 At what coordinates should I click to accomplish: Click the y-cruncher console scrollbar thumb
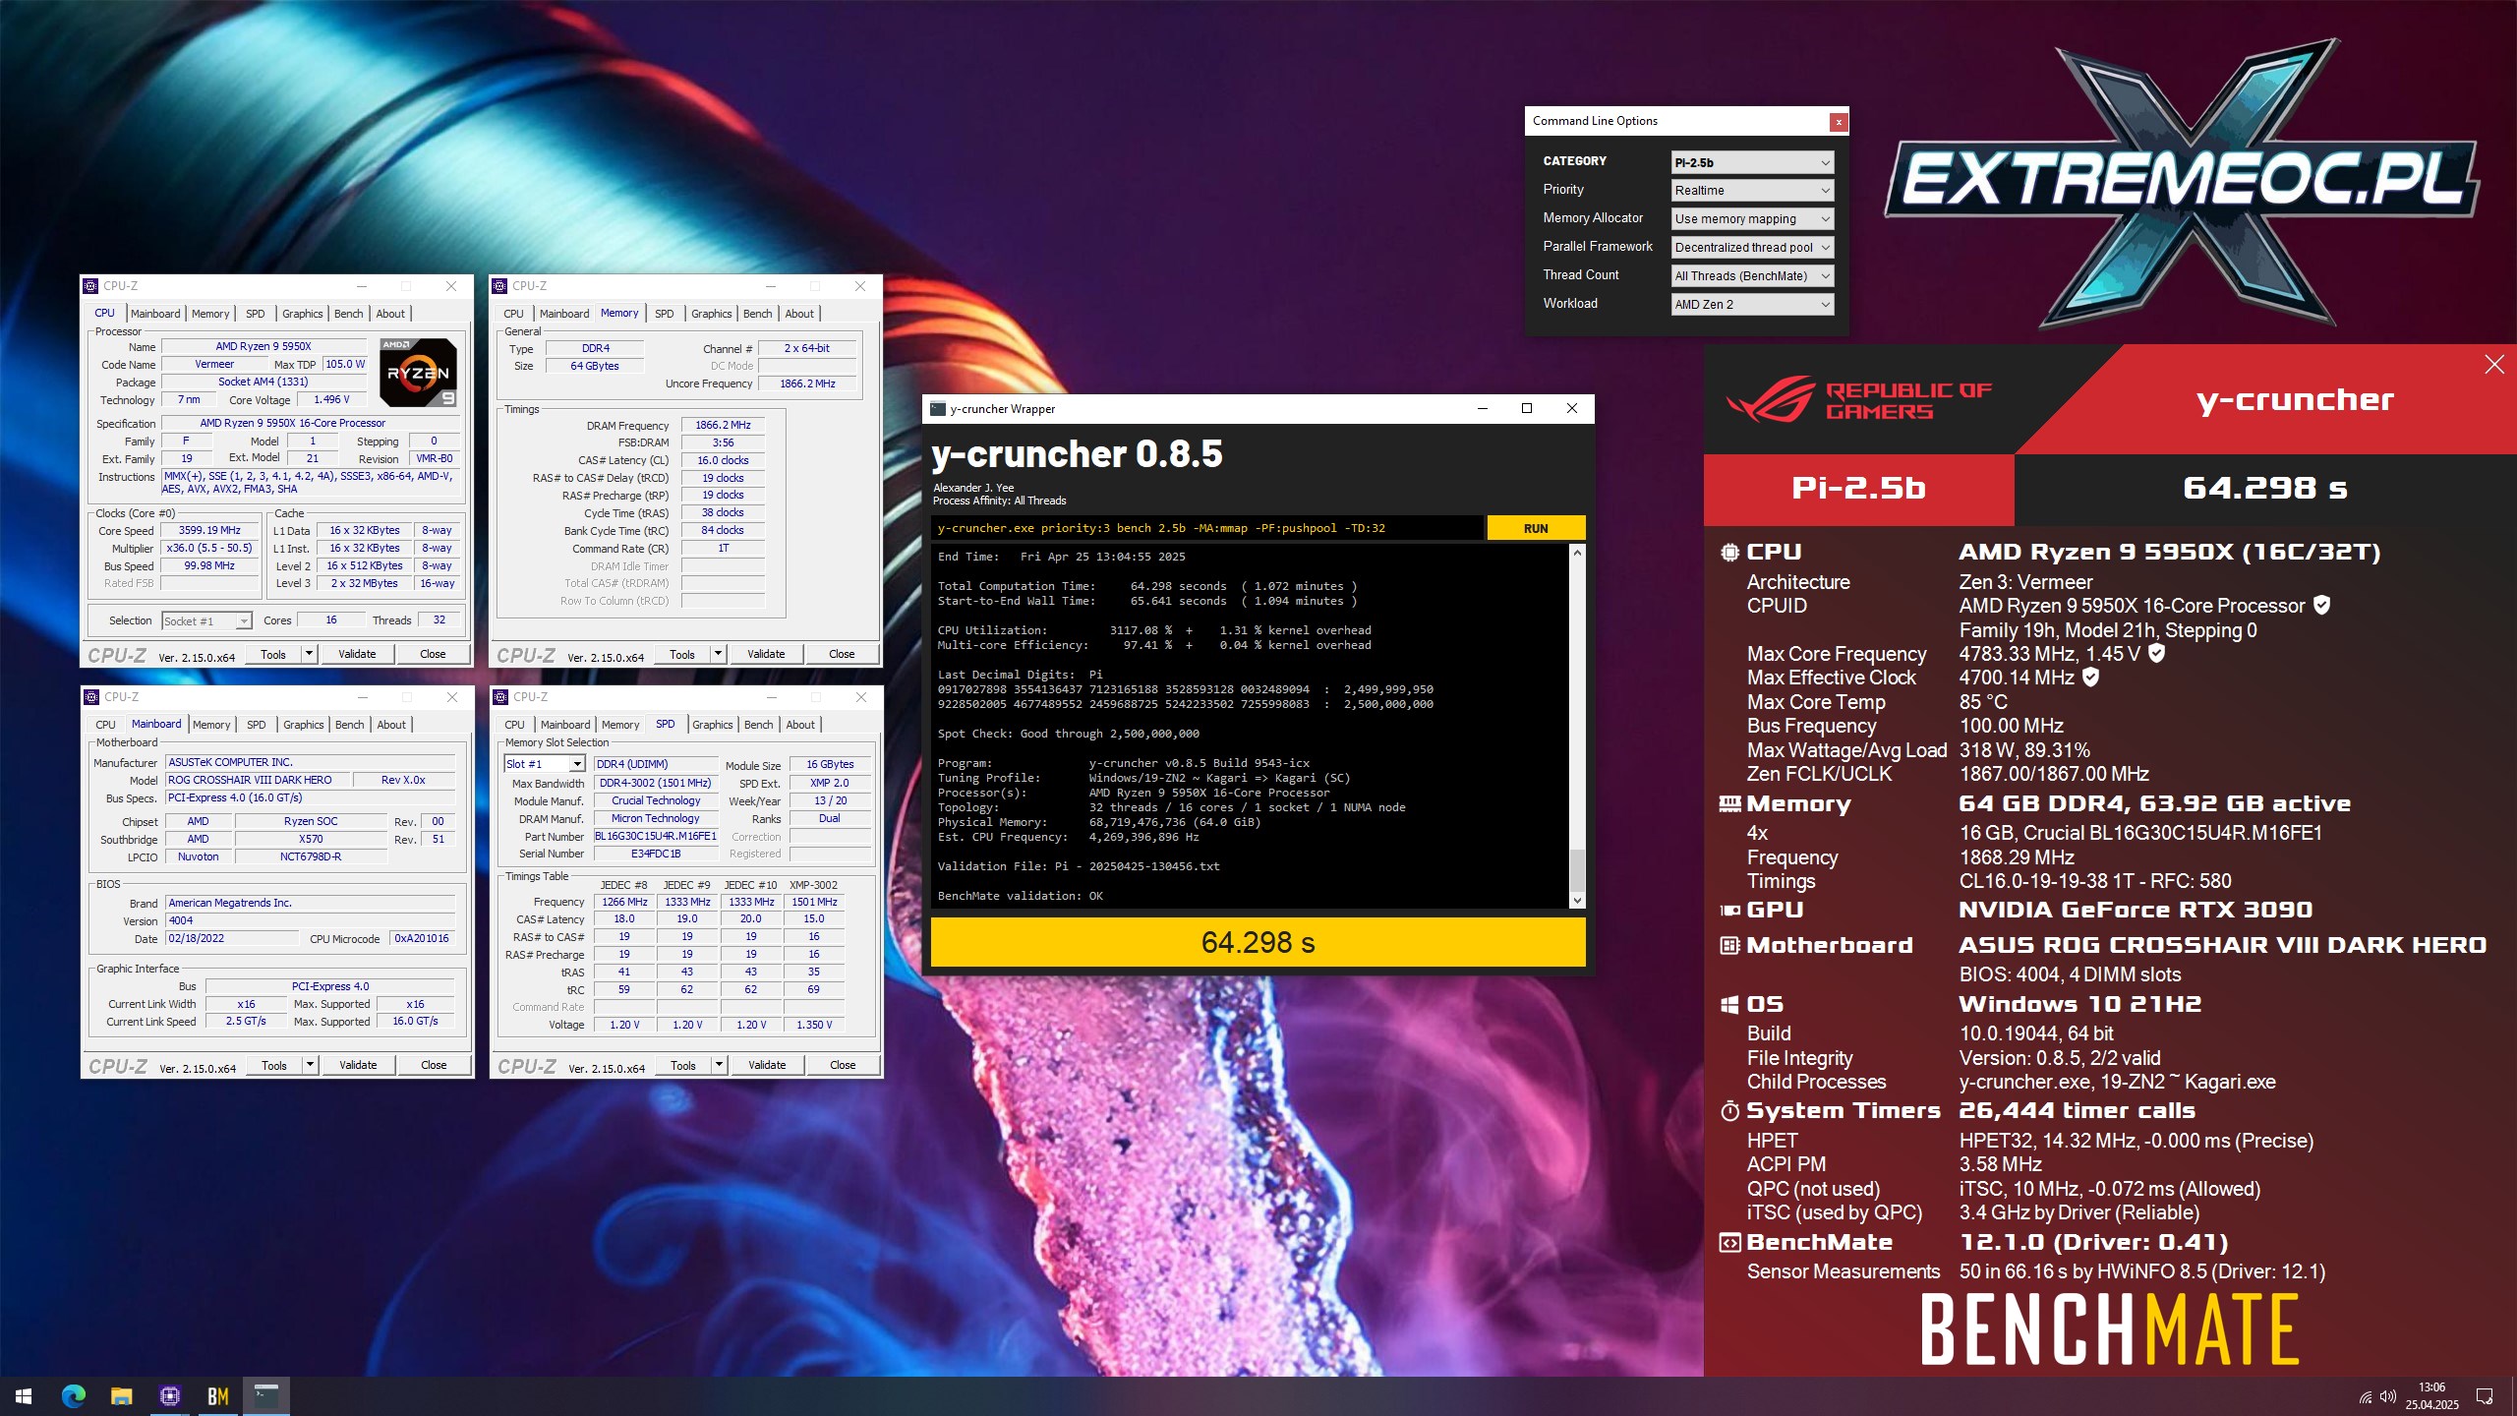pos(1577,870)
